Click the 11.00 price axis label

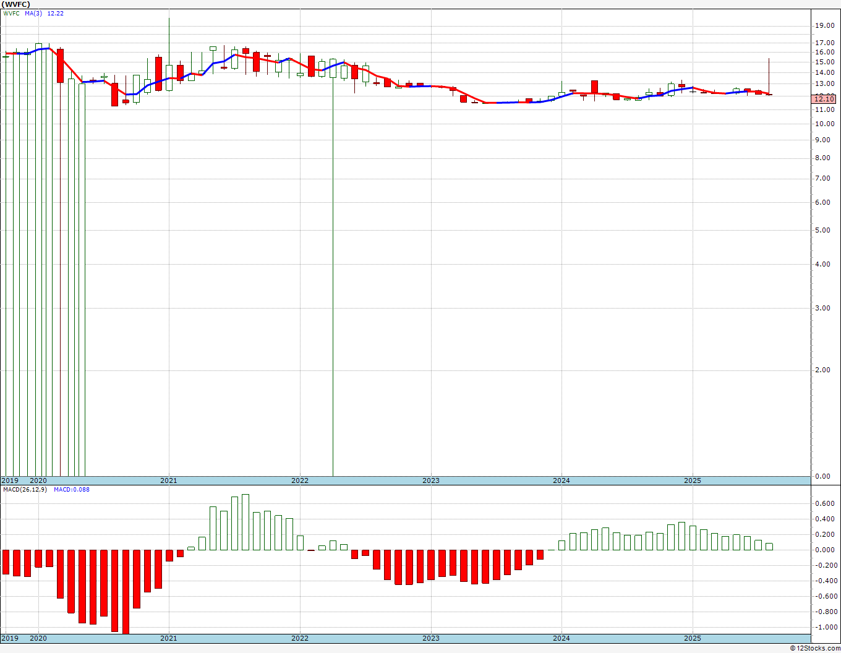tap(825, 109)
